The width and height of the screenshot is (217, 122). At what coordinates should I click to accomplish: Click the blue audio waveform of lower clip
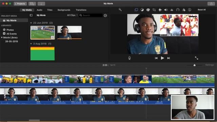pos(85,103)
